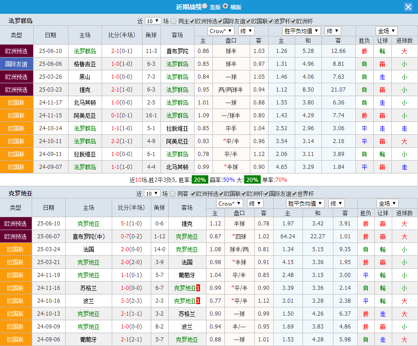Click the red card icon next to 克罗地亚 on 24-11-16
This screenshot has height=346, width=418.
coord(199,288)
